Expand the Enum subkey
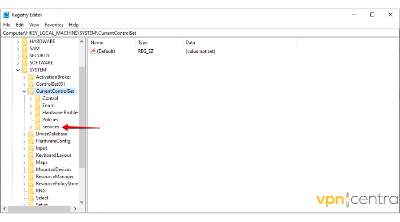Image resolution: width=400 pixels, height=222 pixels. [x=31, y=106]
